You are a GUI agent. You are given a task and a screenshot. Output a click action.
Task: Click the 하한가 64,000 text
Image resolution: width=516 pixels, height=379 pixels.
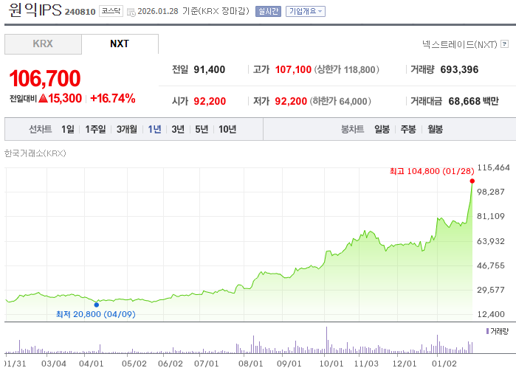click(340, 101)
